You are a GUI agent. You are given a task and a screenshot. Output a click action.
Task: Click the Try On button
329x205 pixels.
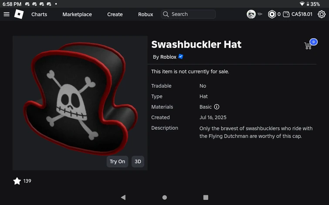117,162
